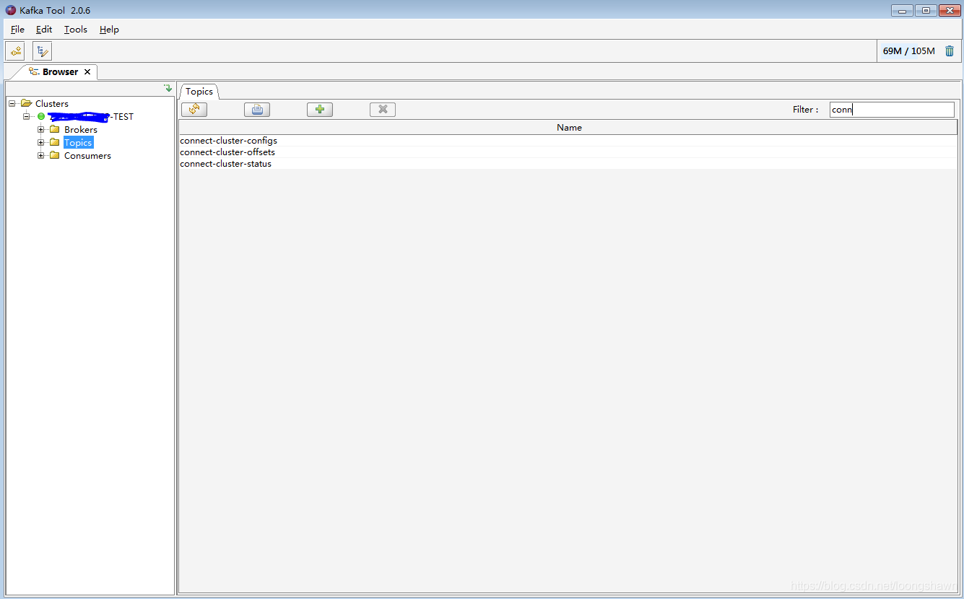Image resolution: width=964 pixels, height=599 pixels.
Task: Select Clusters in the tree
Action: pyautogui.click(x=52, y=103)
